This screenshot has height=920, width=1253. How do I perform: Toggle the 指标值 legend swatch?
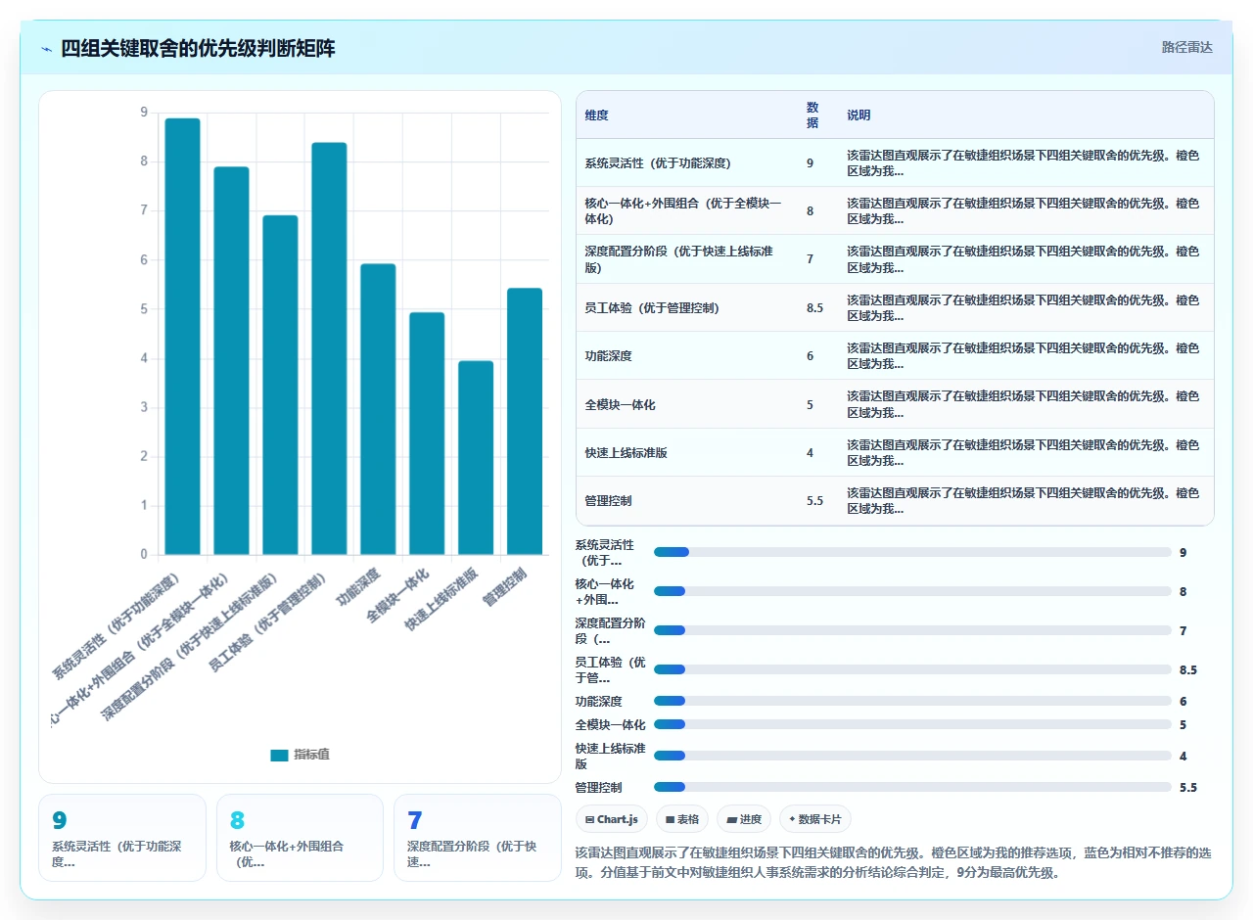[279, 755]
